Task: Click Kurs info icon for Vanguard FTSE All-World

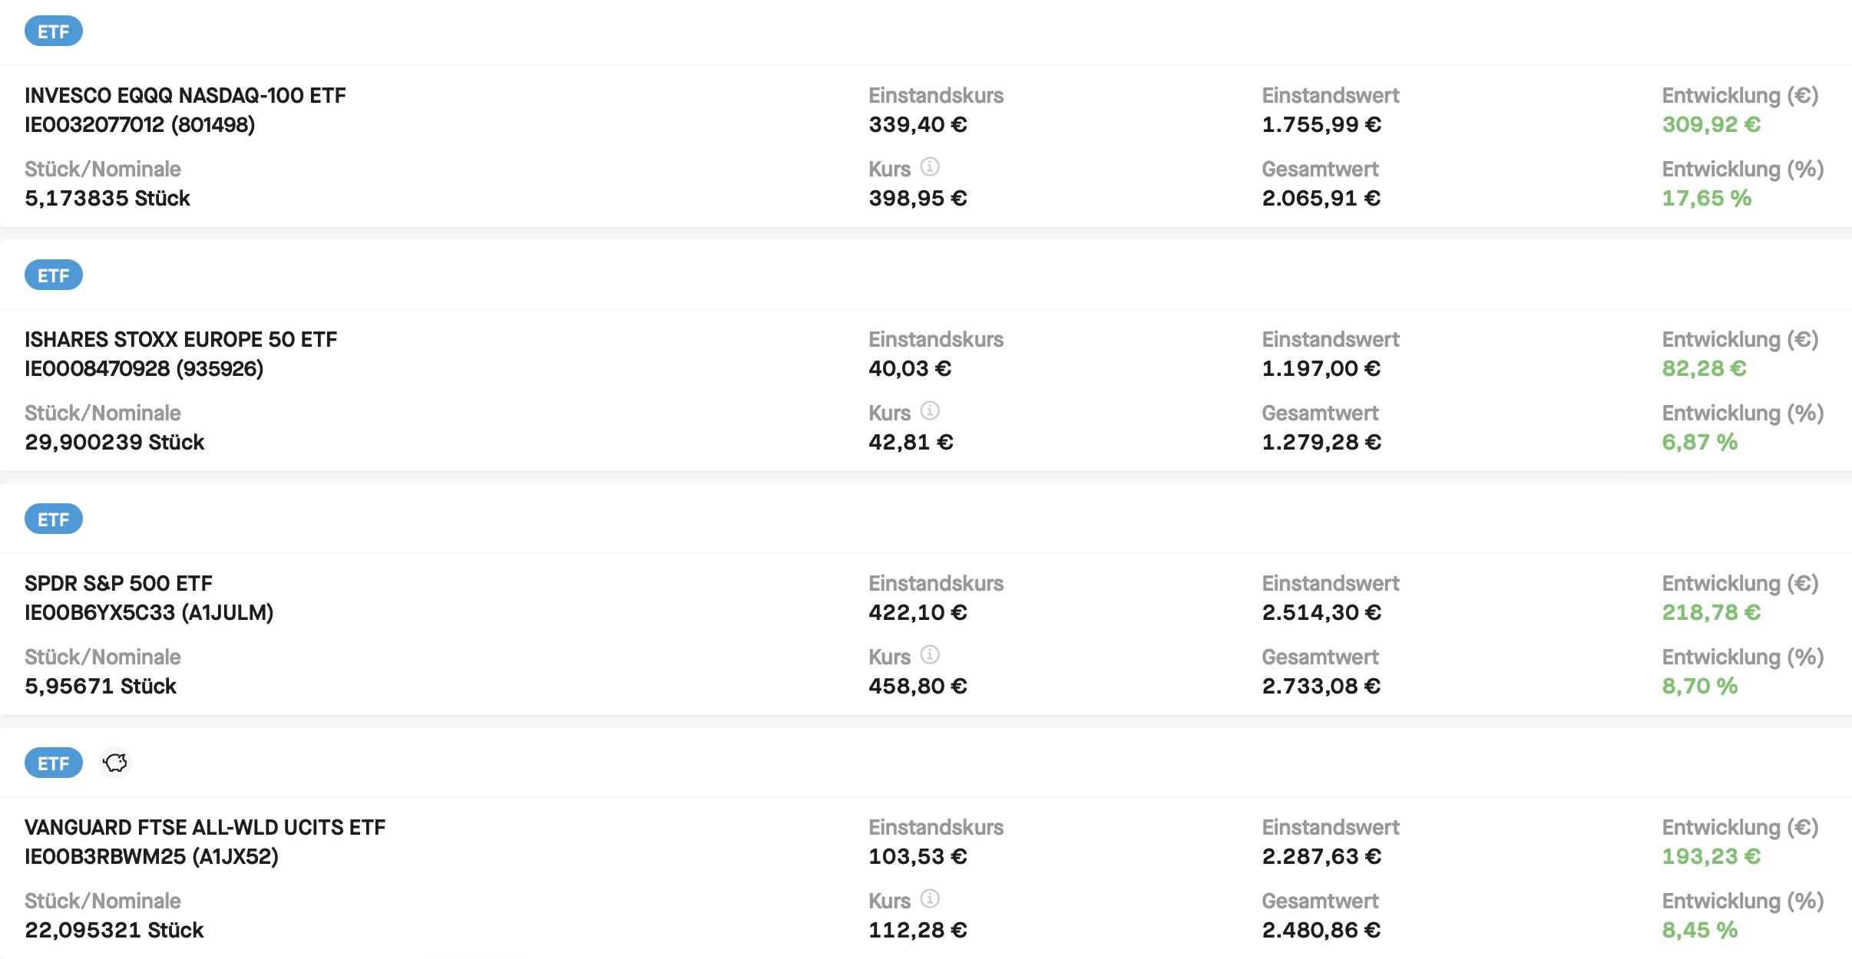Action: pyautogui.click(x=930, y=898)
